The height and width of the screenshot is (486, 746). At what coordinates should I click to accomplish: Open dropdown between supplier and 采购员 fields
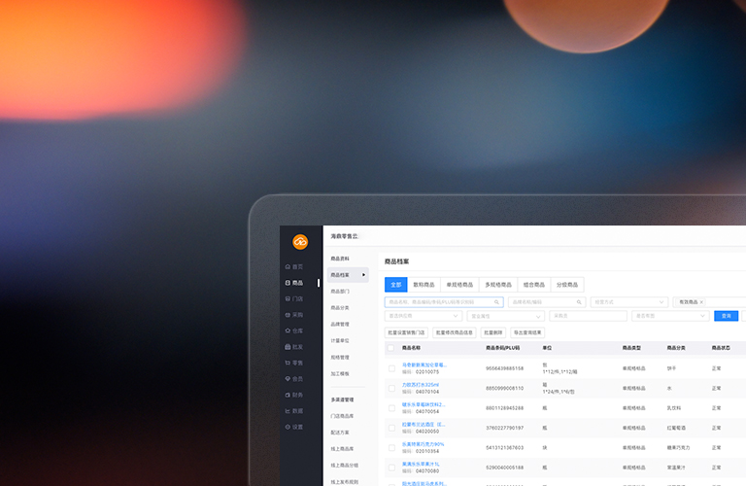coord(505,316)
